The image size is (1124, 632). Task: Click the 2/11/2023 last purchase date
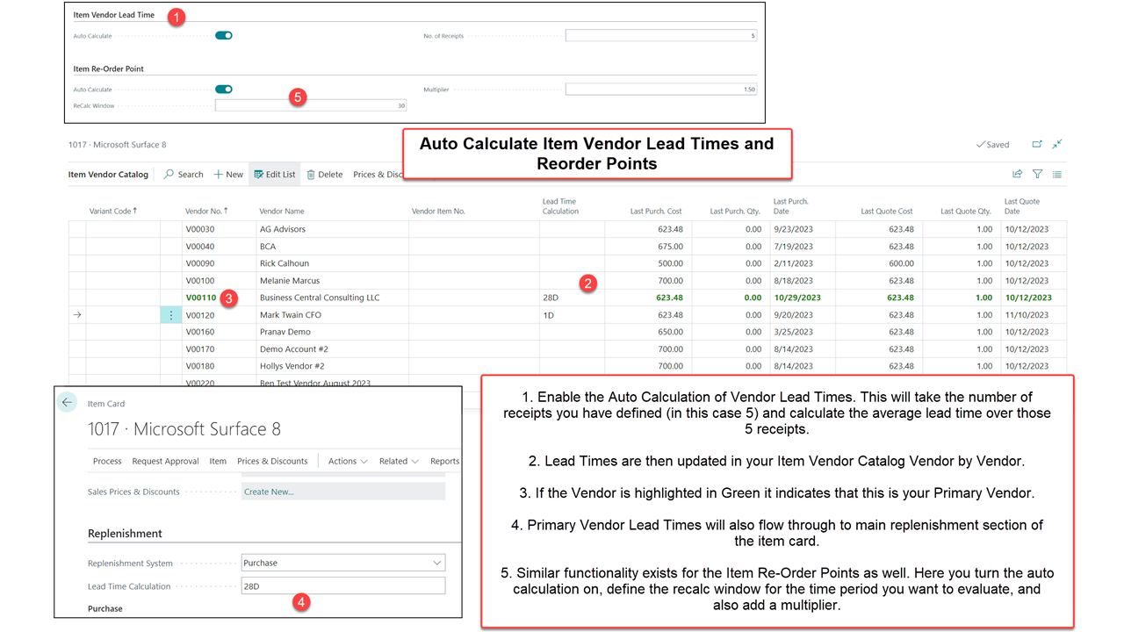pyautogui.click(x=794, y=263)
